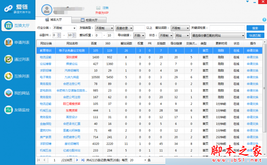267x165 pixels.
Task: Click the 金融保险 category cell
Action: (x=45, y=124)
